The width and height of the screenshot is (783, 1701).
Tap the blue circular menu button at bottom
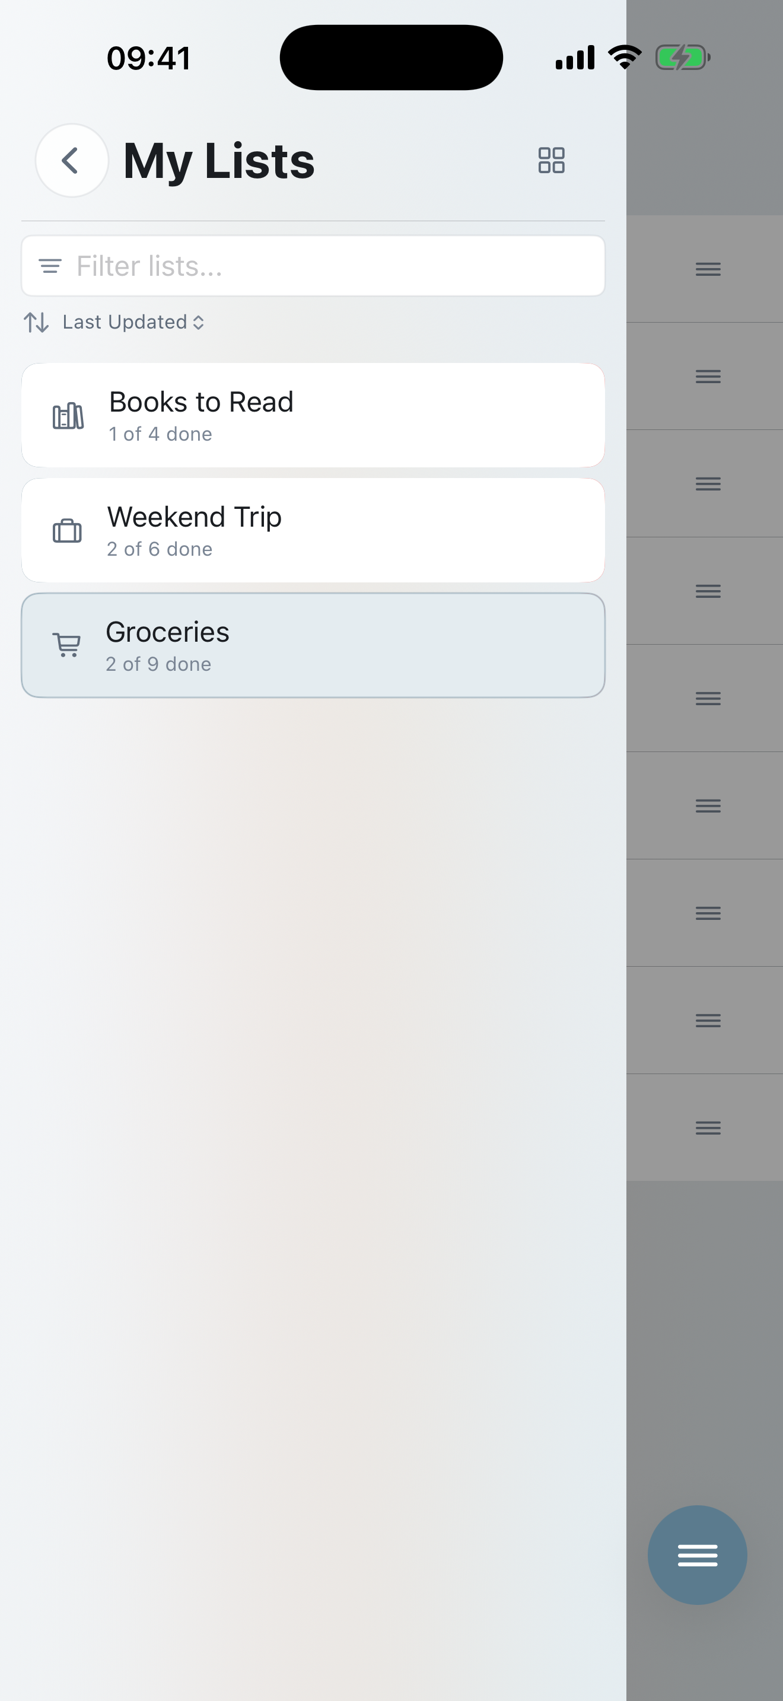[x=697, y=1555]
